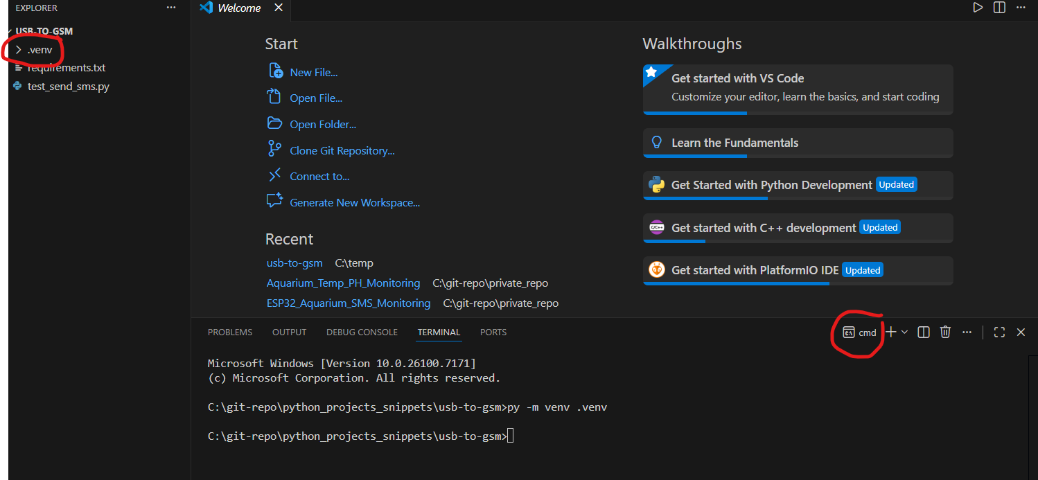Viewport: 1038px width, 480px height.
Task: Close the bottom terminal panel
Action: (x=1021, y=332)
